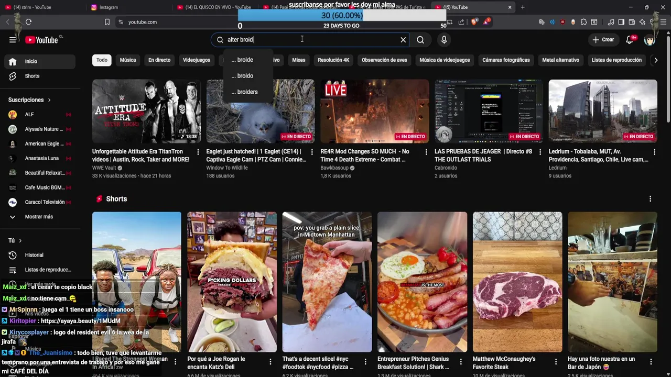671x377 pixels.
Task: Select Inicio in the sidebar
Action: (40, 61)
